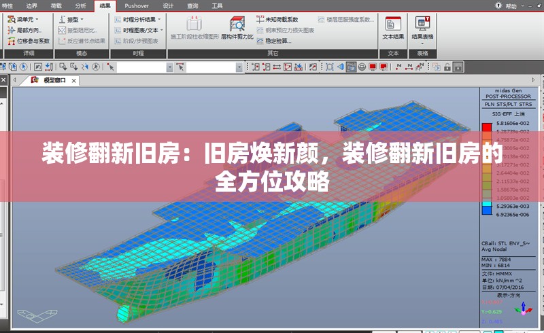Toggle element number display icon
This screenshot has height=333, width=544.
click(x=409, y=67)
